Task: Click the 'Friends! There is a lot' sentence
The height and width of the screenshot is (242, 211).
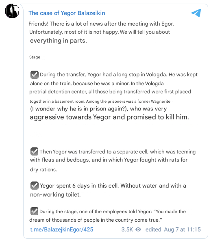Action: pos(101,24)
